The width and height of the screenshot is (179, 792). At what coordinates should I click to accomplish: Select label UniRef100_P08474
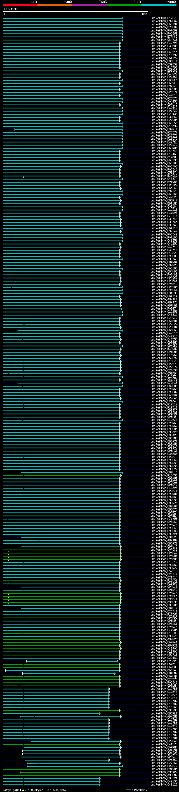(164, 309)
